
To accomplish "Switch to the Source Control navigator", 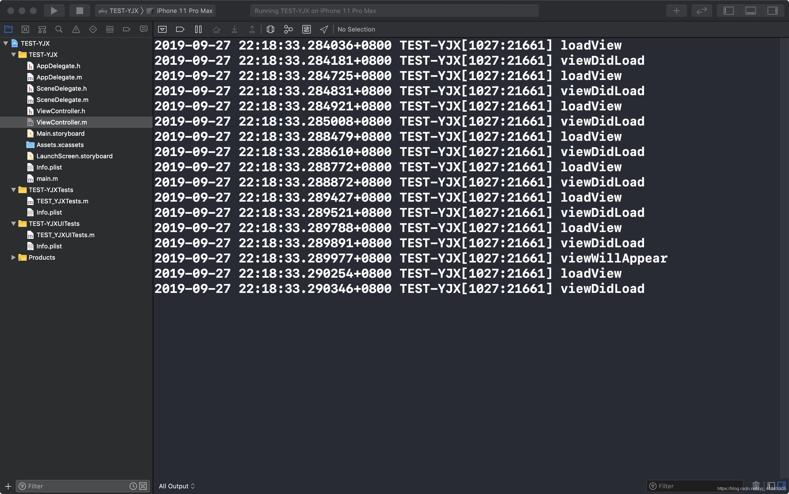I will point(25,29).
